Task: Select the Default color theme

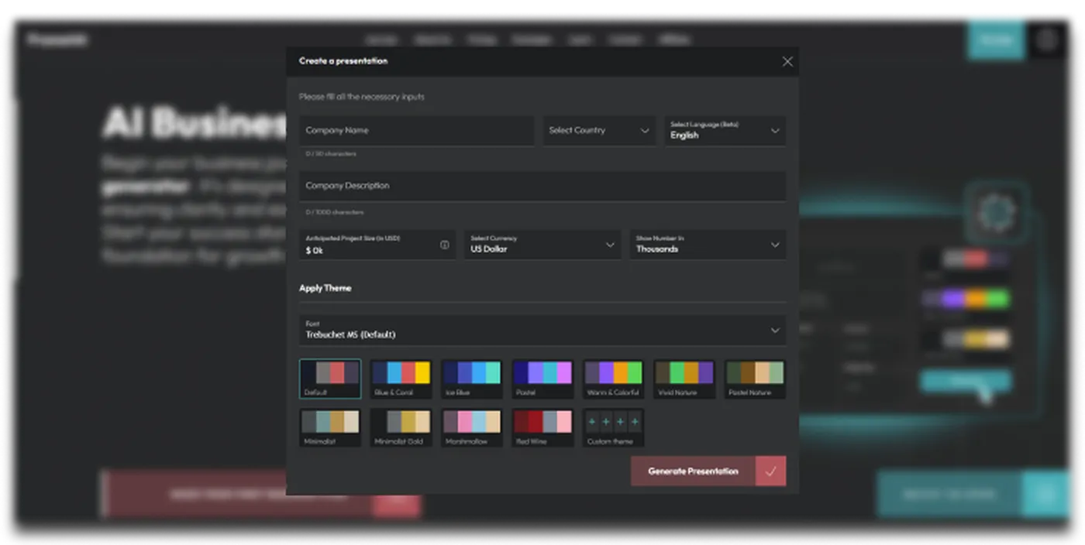Action: 330,379
